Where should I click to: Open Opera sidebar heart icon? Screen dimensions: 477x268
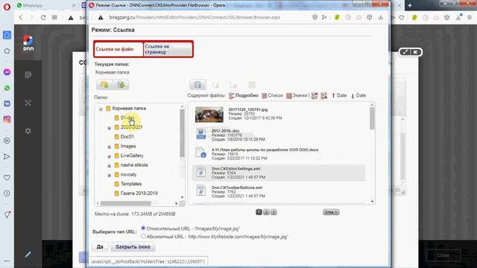tap(7, 177)
